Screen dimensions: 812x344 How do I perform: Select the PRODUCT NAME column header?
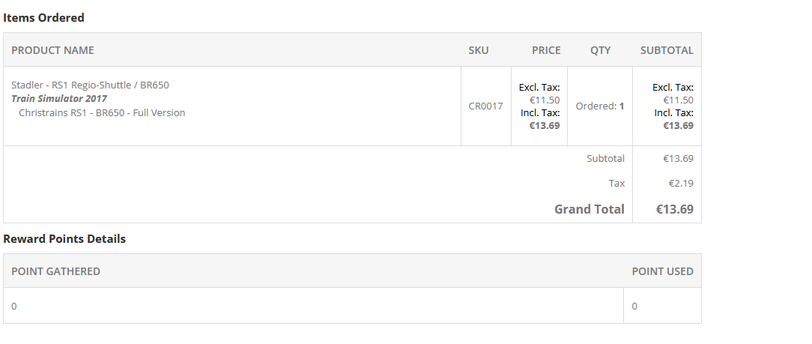pyautogui.click(x=52, y=50)
